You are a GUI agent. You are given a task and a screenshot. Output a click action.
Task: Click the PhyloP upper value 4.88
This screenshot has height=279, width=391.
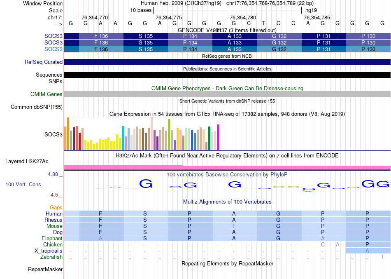point(53,174)
